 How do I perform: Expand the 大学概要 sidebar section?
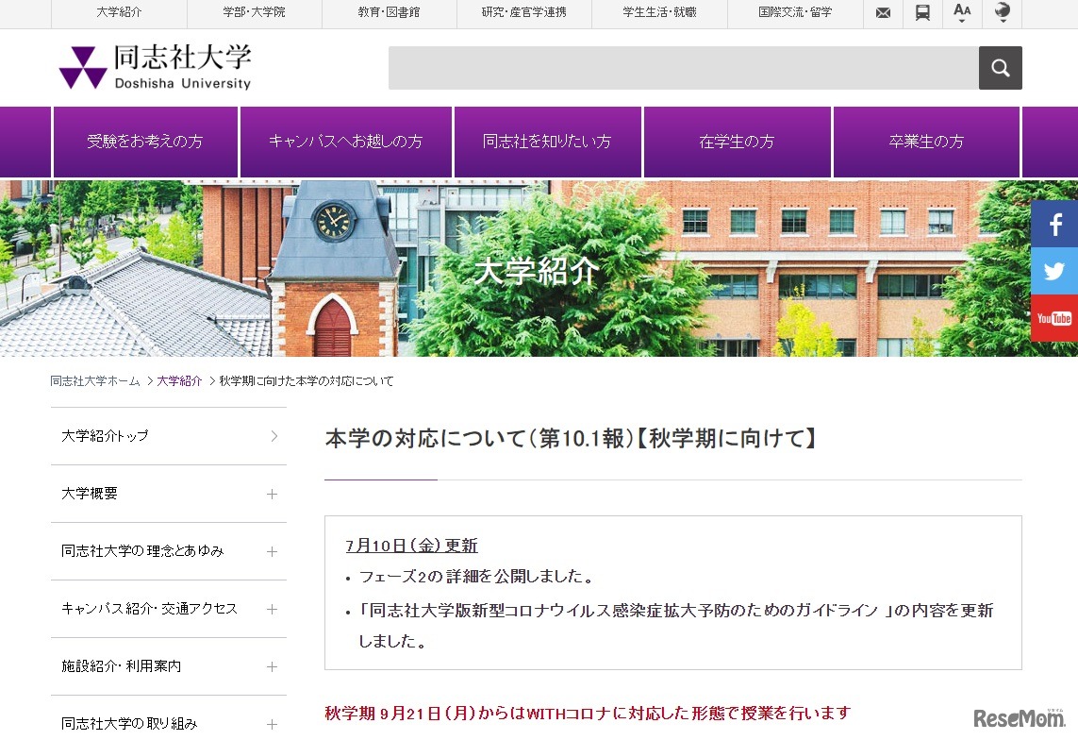(272, 494)
